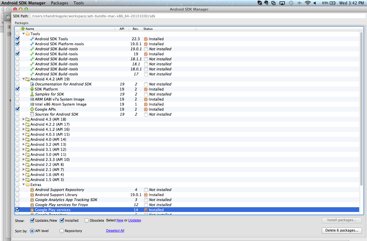Screen dimensions: 367x241
Task: Click the Sources for Android SDK icon
Action: [32, 114]
